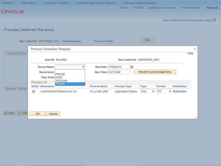
Task: Open the Main Menu dropdown
Action: click(x=30, y=3)
